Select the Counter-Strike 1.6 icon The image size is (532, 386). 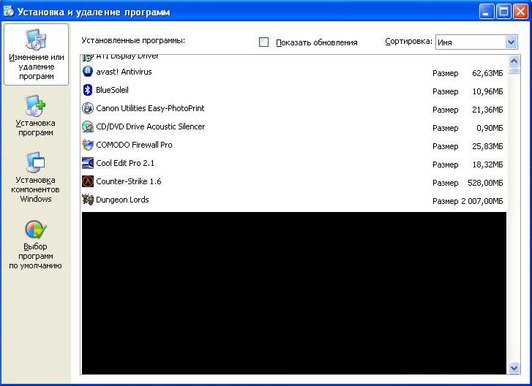88,181
